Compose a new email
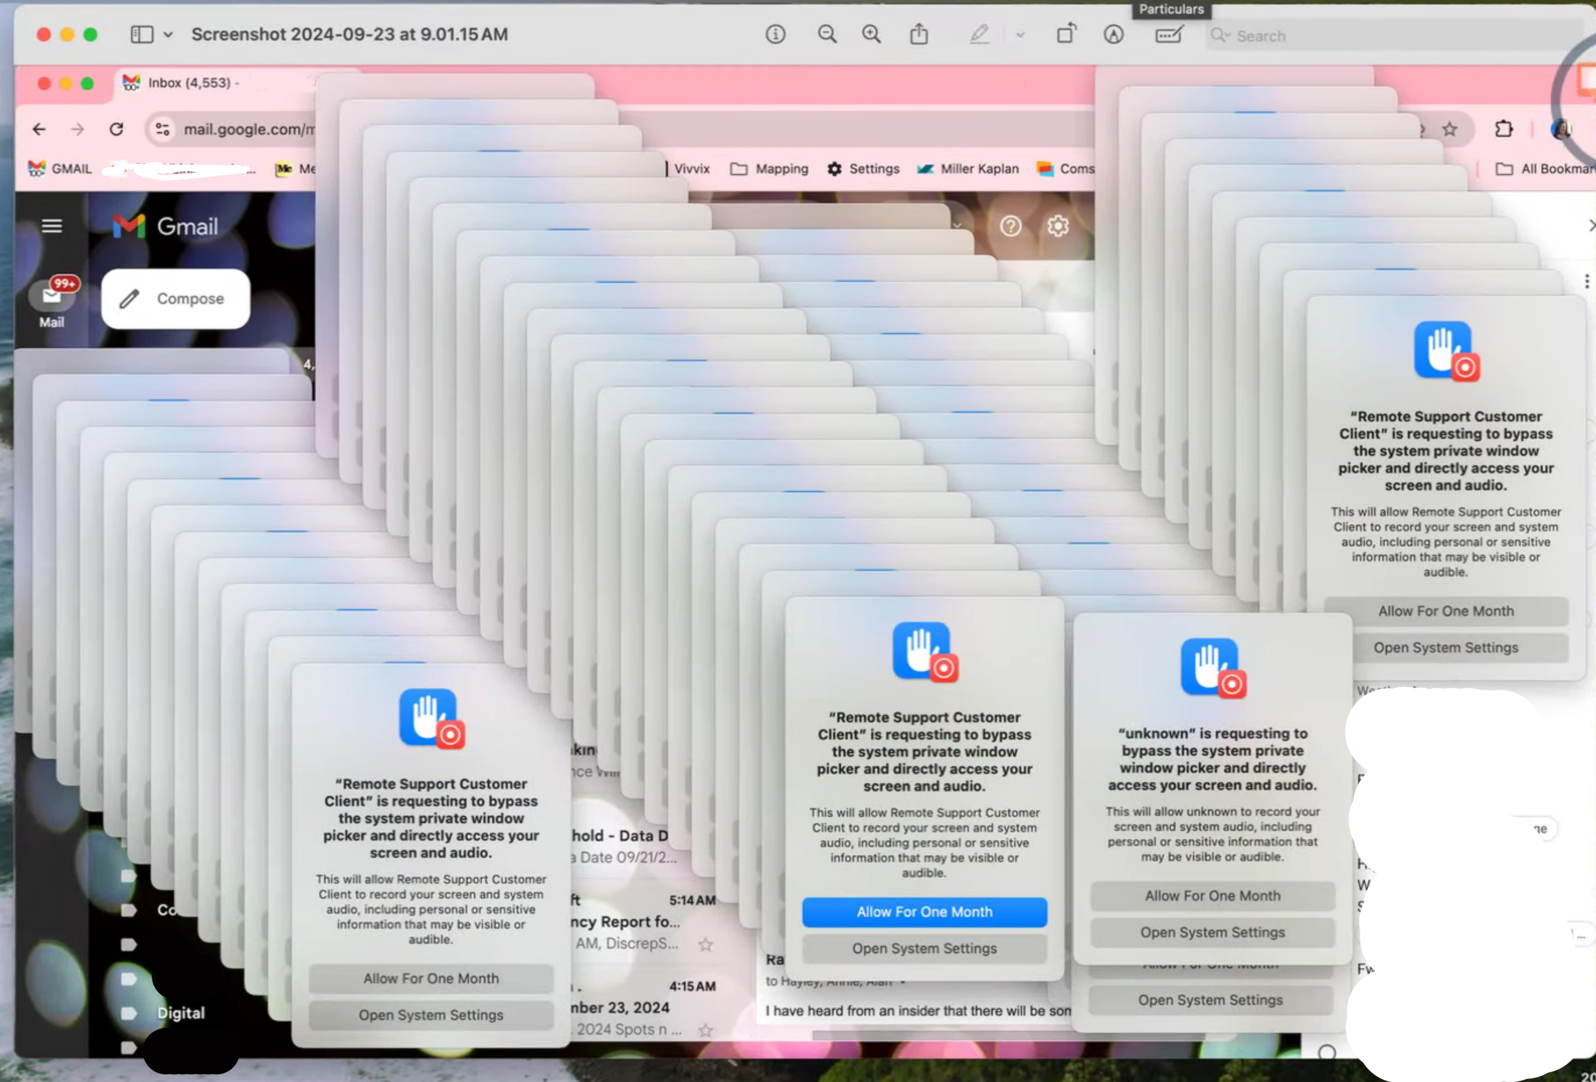 [x=176, y=299]
